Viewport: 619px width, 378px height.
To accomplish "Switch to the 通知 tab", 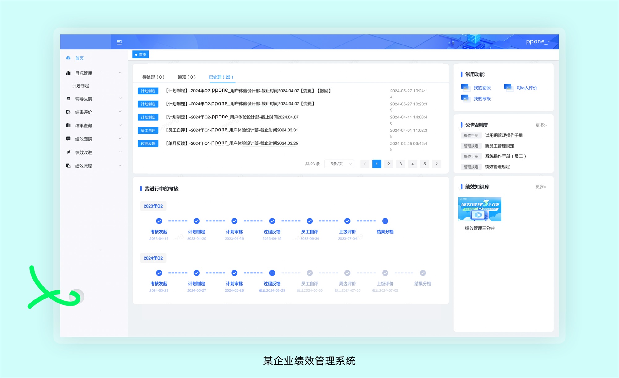I will click(x=187, y=77).
